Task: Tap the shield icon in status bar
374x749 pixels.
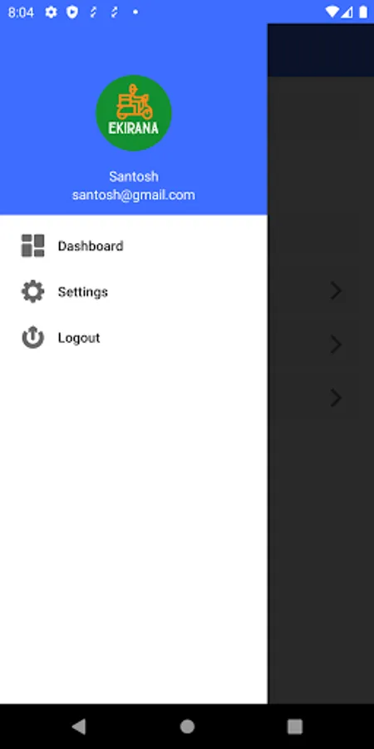Action: [x=72, y=12]
